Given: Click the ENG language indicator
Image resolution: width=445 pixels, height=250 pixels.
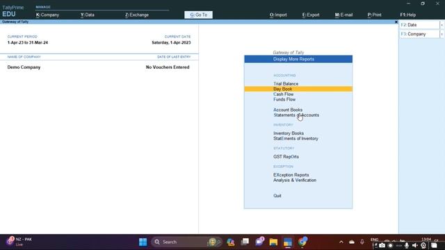Looking at the screenshot, I should point(374,240).
